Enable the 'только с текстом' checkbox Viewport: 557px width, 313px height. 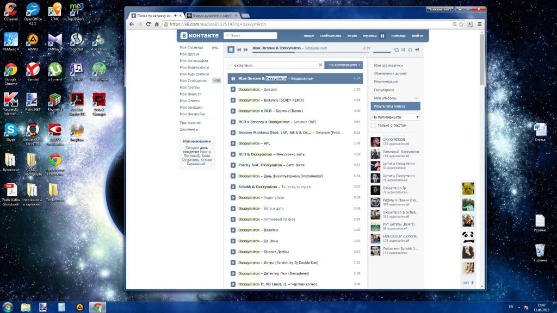[373, 126]
